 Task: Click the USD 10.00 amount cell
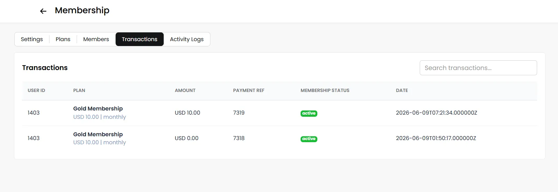(187, 113)
